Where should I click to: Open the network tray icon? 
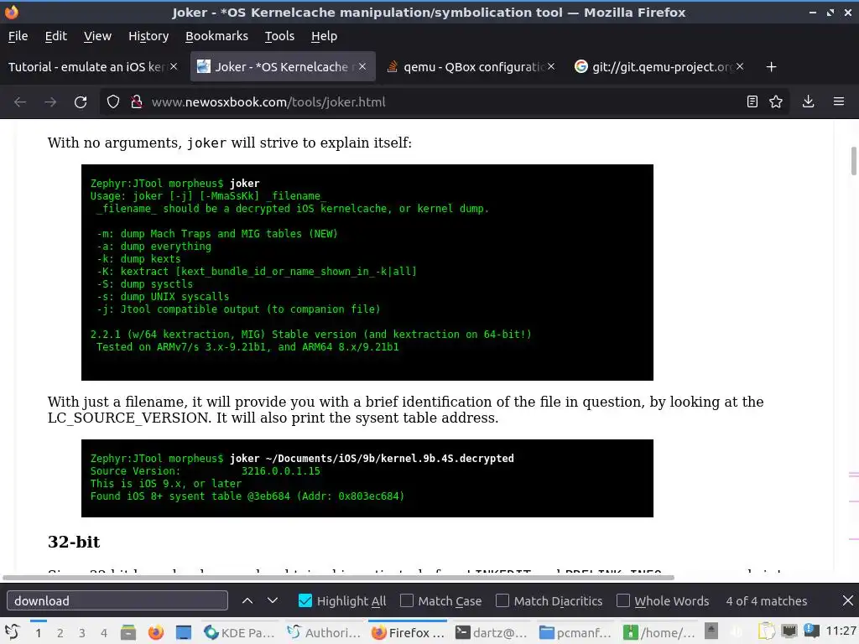click(789, 632)
